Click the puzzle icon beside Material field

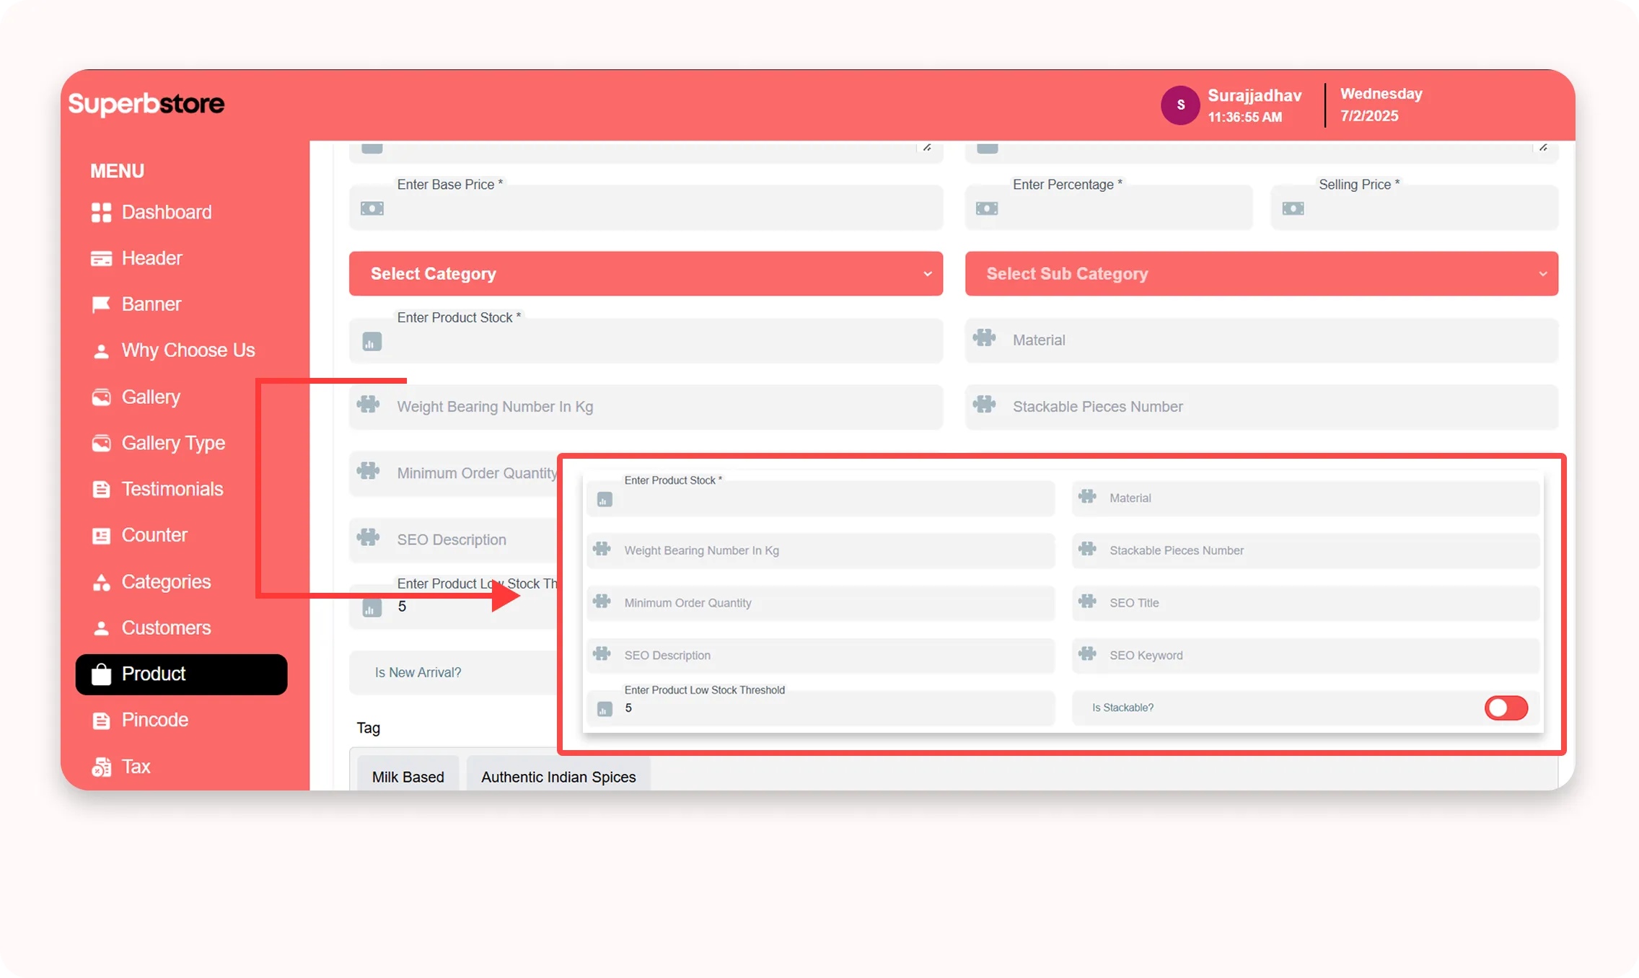pyautogui.click(x=984, y=338)
